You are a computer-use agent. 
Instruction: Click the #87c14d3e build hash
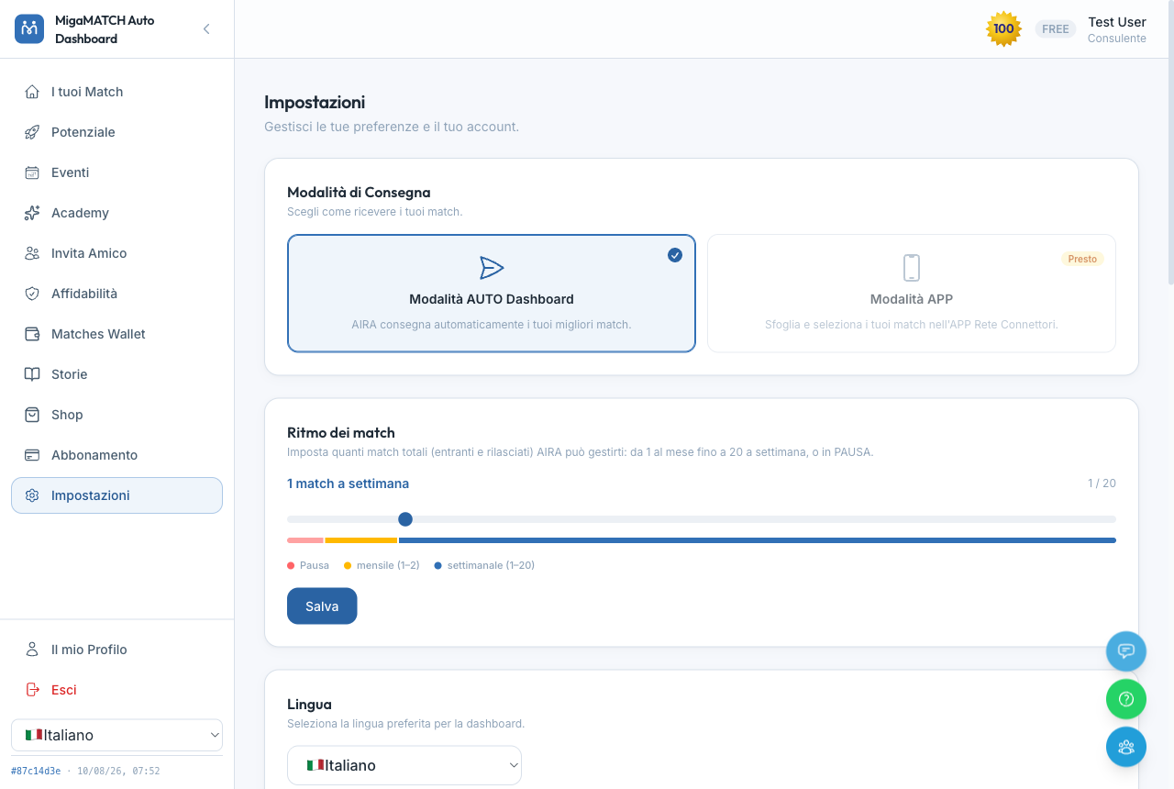(36, 771)
